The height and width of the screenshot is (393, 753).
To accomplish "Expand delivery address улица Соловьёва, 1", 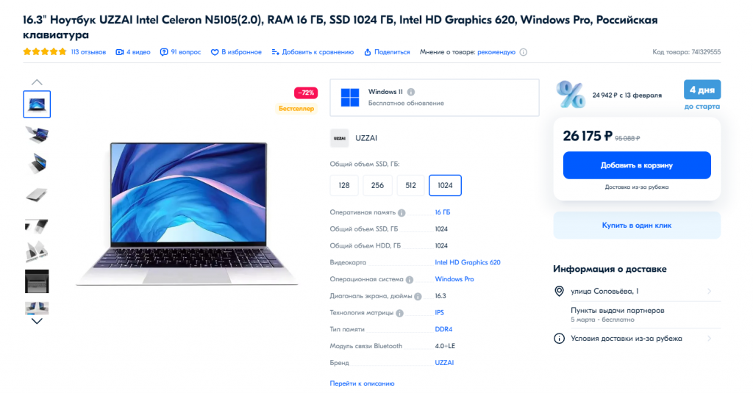I will coord(637,292).
